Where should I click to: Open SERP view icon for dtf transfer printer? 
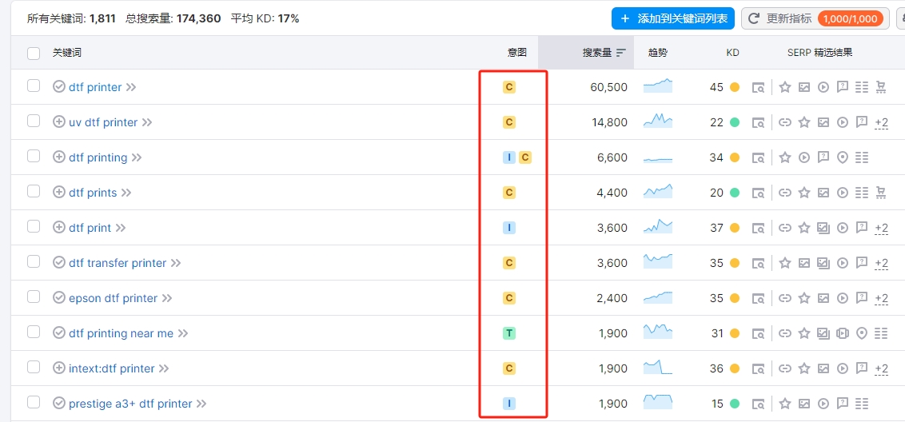[759, 263]
